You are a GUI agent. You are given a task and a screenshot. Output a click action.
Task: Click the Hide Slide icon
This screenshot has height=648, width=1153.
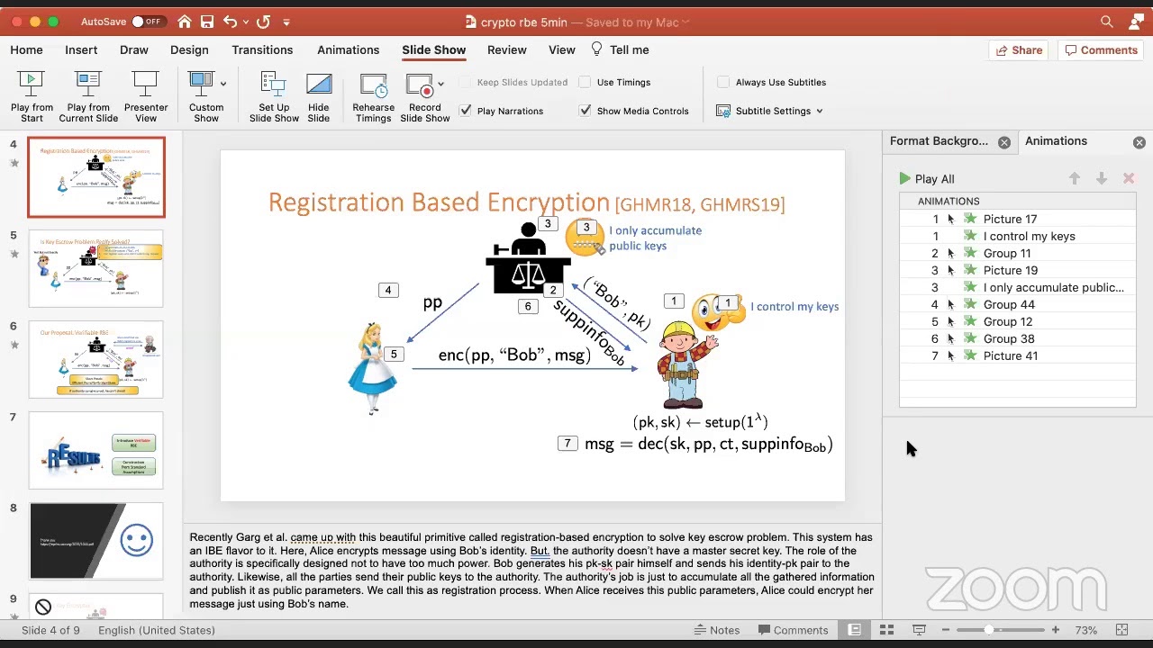pyautogui.click(x=319, y=85)
